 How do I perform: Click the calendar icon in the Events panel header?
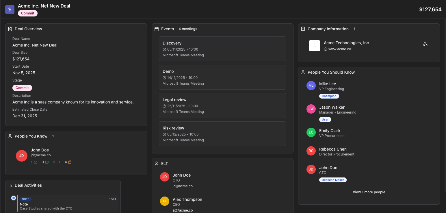coord(156,29)
